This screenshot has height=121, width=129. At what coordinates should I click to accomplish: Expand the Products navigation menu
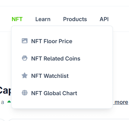[75, 19]
